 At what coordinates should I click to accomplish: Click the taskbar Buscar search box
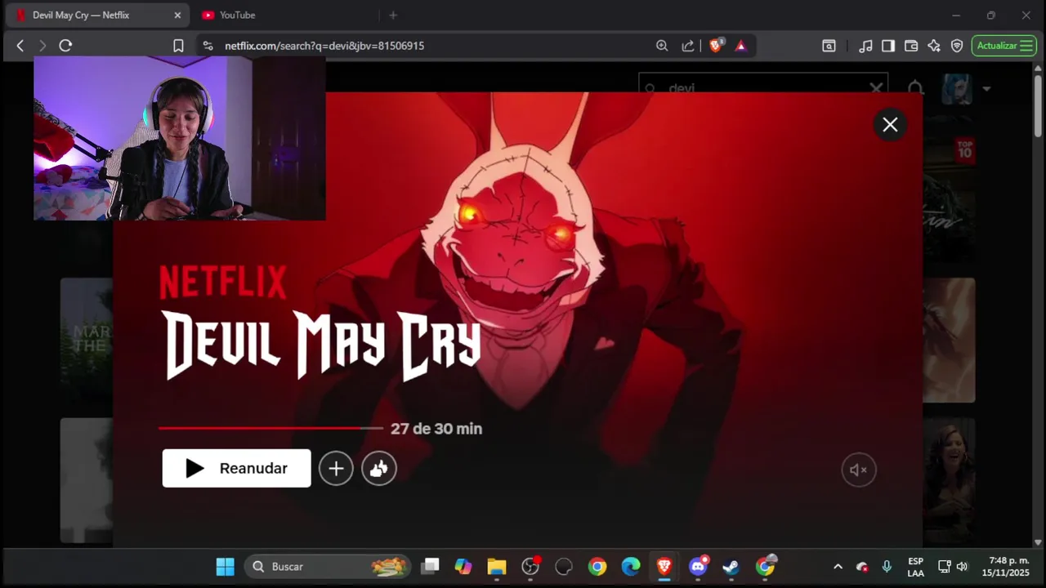tap(328, 566)
